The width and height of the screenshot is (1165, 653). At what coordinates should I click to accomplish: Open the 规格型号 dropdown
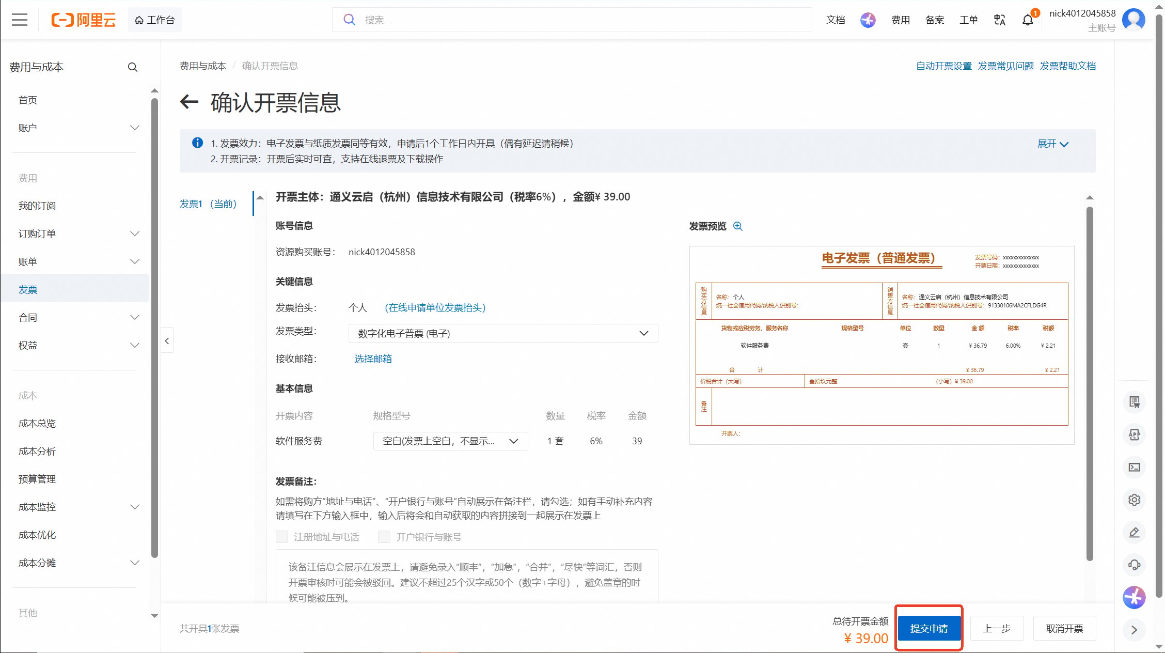[x=450, y=441]
